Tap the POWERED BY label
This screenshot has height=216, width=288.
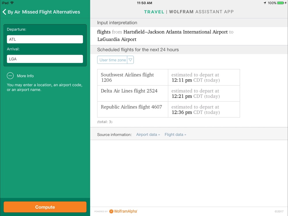(101, 212)
